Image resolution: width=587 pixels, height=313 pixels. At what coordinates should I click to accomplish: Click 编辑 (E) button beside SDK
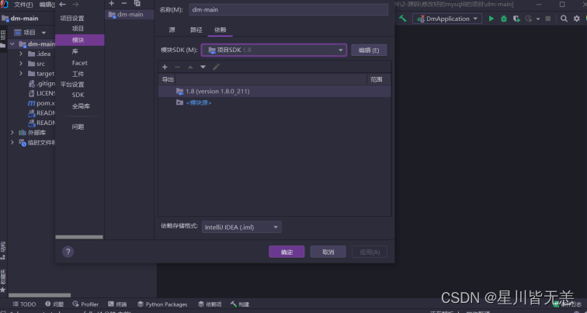[369, 50]
